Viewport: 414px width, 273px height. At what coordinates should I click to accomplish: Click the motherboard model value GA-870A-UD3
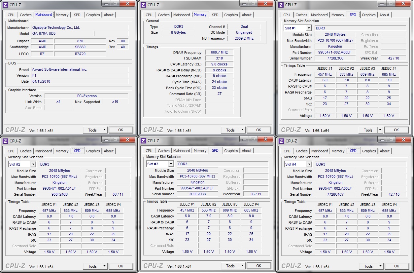[x=62, y=34]
